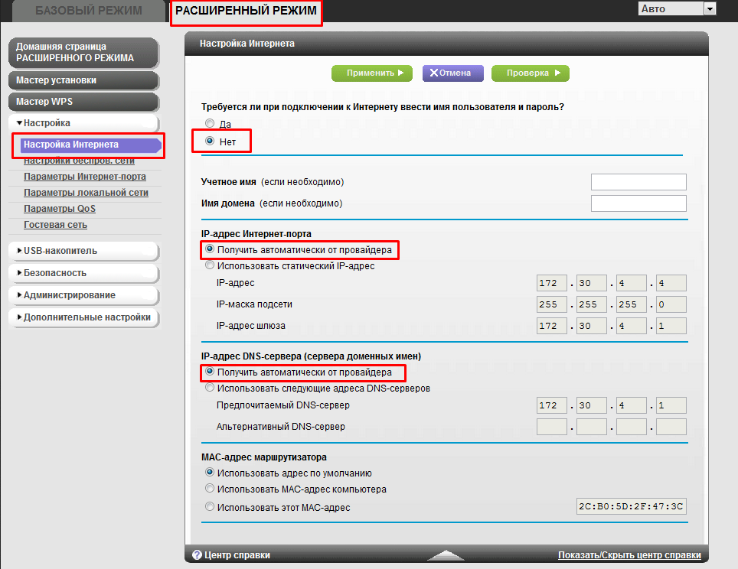This screenshot has width=738, height=569.
Task: Choose "Использовать следующие адреса DNS-серверов"
Action: coord(210,388)
